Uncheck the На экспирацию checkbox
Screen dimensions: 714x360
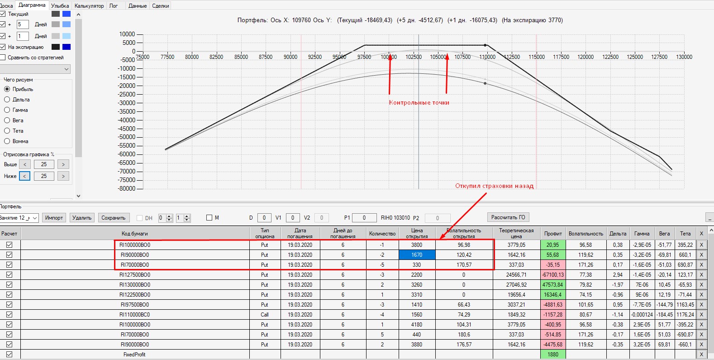(3, 47)
